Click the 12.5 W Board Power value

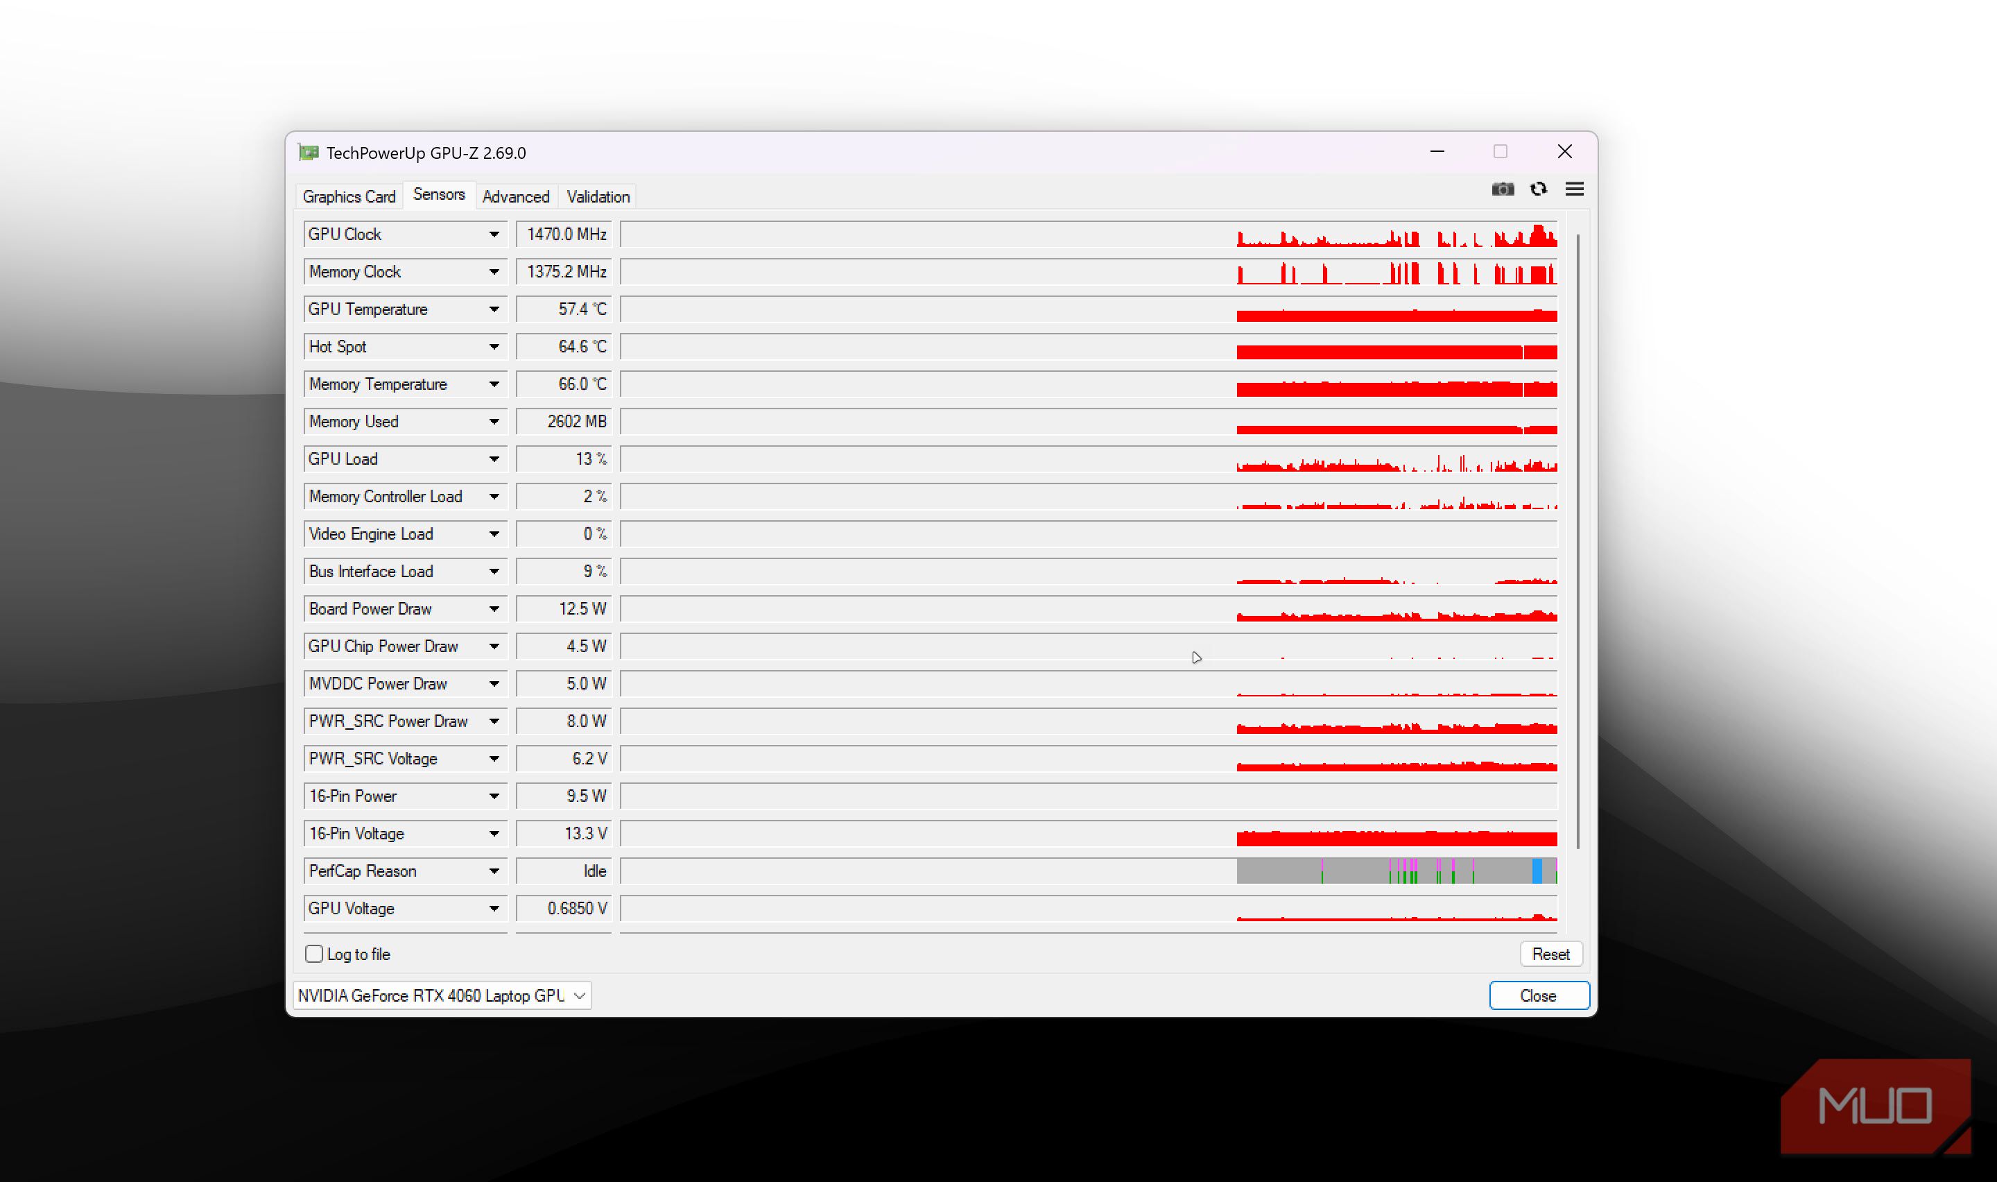pyautogui.click(x=564, y=608)
